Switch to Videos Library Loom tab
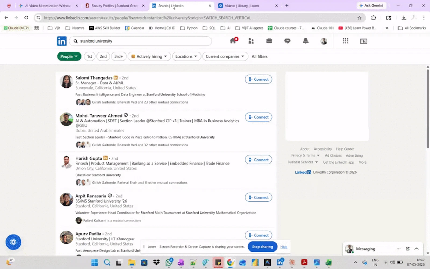Viewport: 430px width, 269px height. [248, 6]
